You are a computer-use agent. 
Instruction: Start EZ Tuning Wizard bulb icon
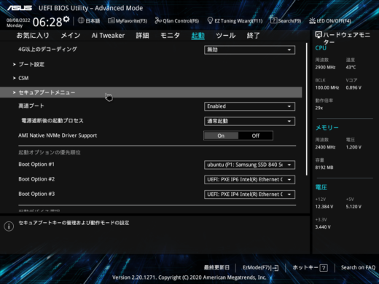click(x=210, y=20)
